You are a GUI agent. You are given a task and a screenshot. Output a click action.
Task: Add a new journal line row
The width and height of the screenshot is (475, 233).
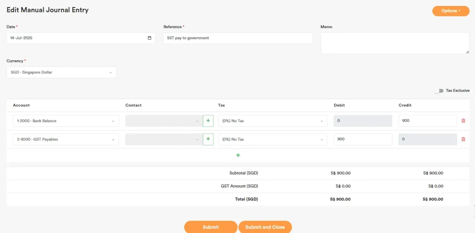click(x=238, y=155)
